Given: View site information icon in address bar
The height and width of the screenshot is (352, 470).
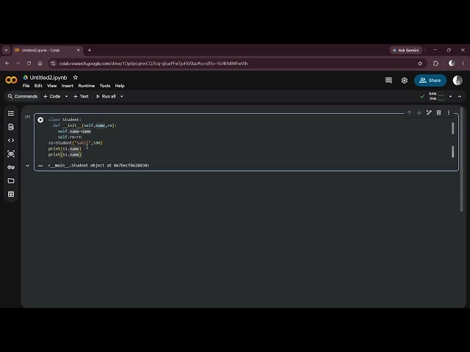Looking at the screenshot, I should (x=53, y=64).
